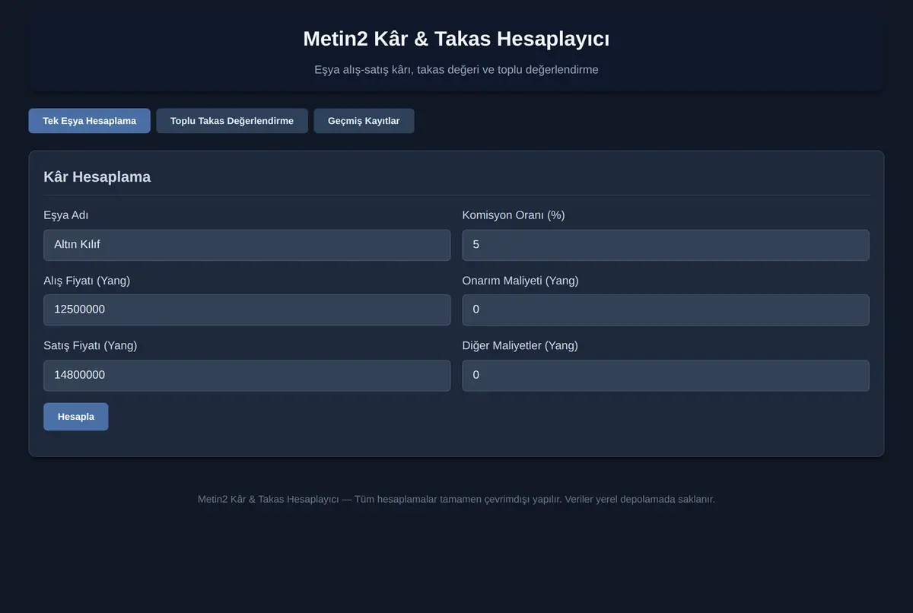
Task: Click the Onarım Maliyeti (Yang) field
Action: 666,310
